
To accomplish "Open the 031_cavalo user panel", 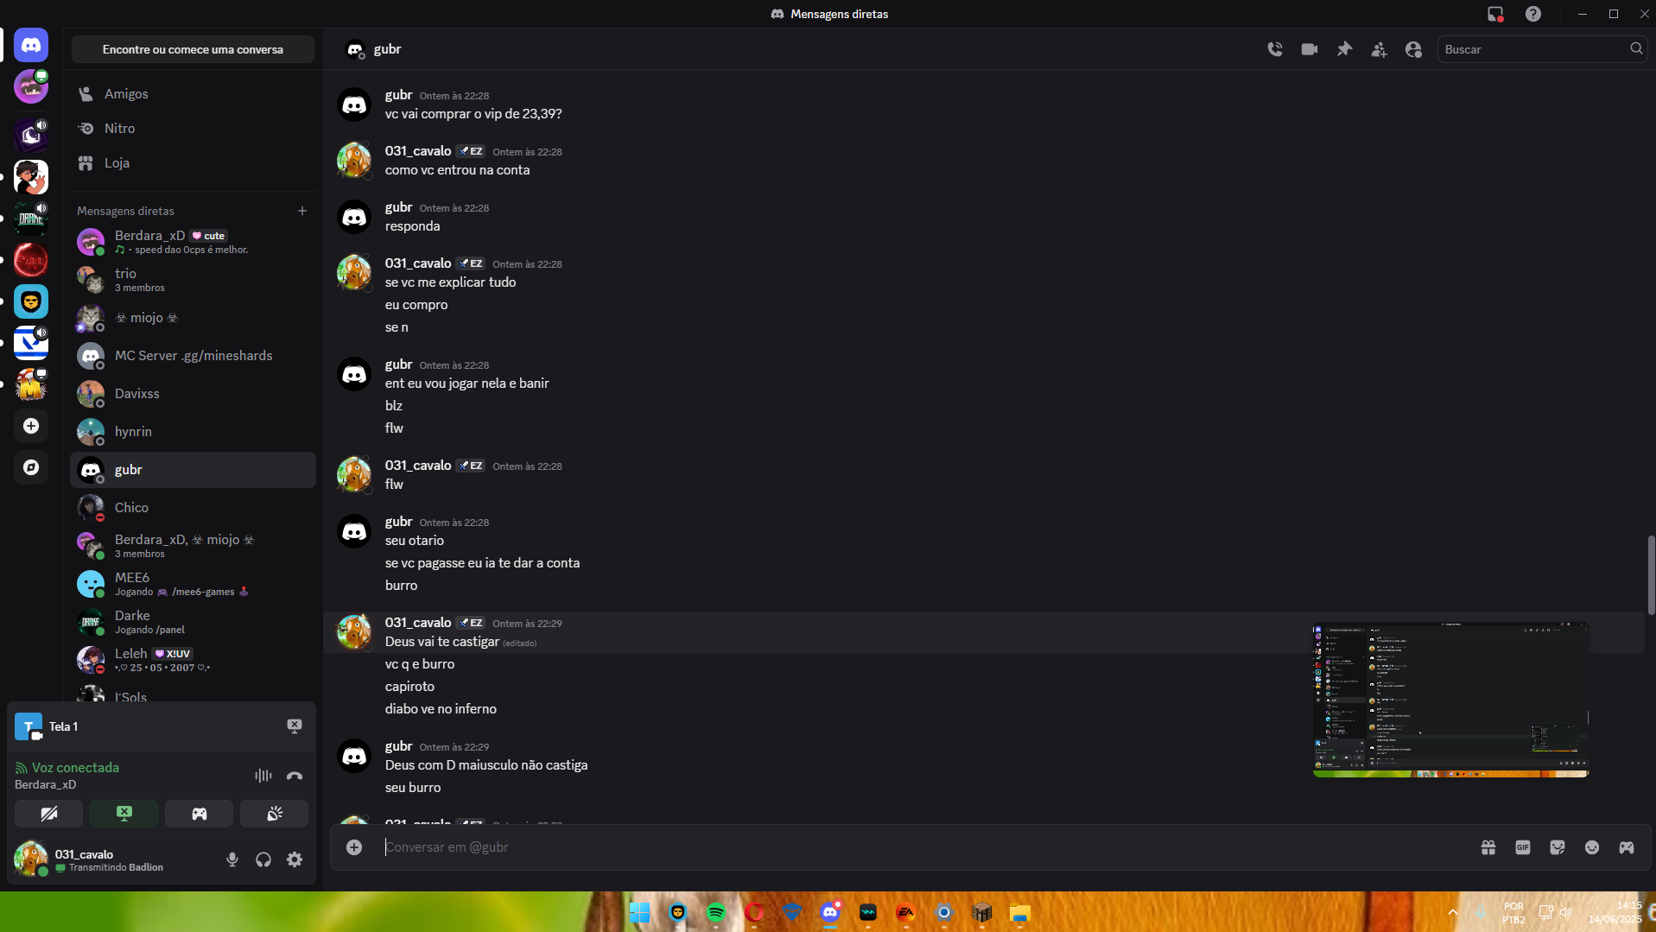I will 111,859.
